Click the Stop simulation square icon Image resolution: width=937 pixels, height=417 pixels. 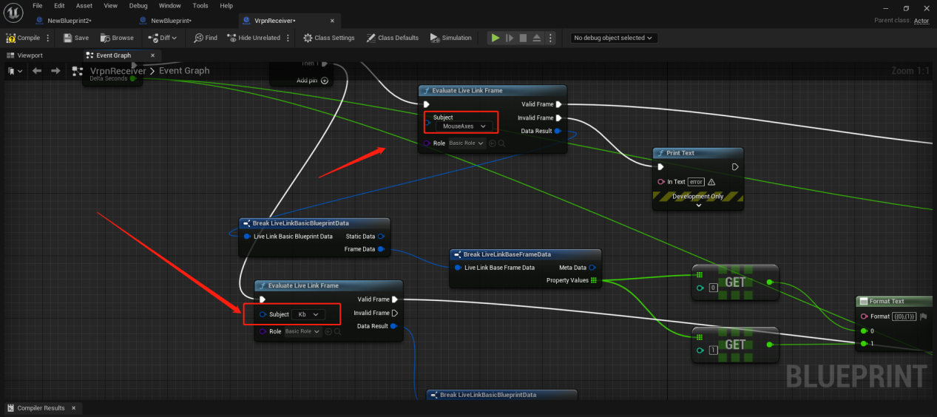point(523,38)
